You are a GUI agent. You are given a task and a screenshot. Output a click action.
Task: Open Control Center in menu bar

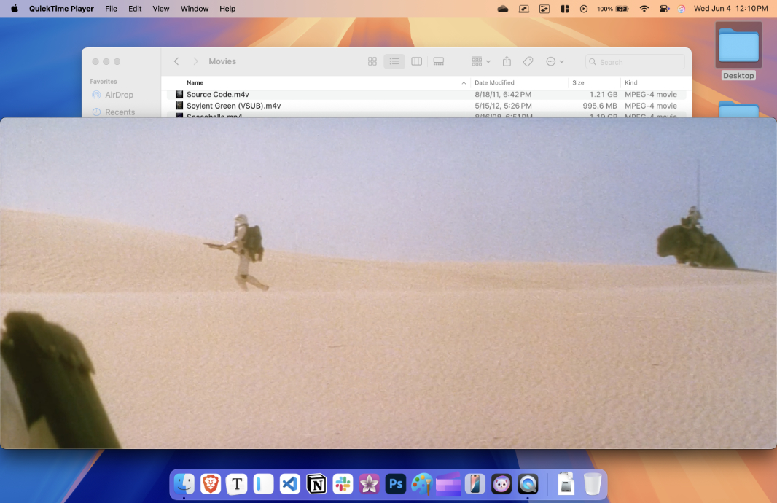(664, 9)
